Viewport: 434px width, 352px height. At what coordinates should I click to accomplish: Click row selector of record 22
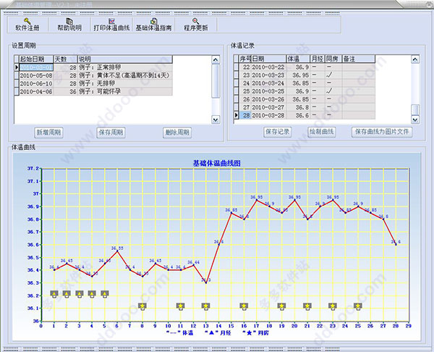point(236,67)
